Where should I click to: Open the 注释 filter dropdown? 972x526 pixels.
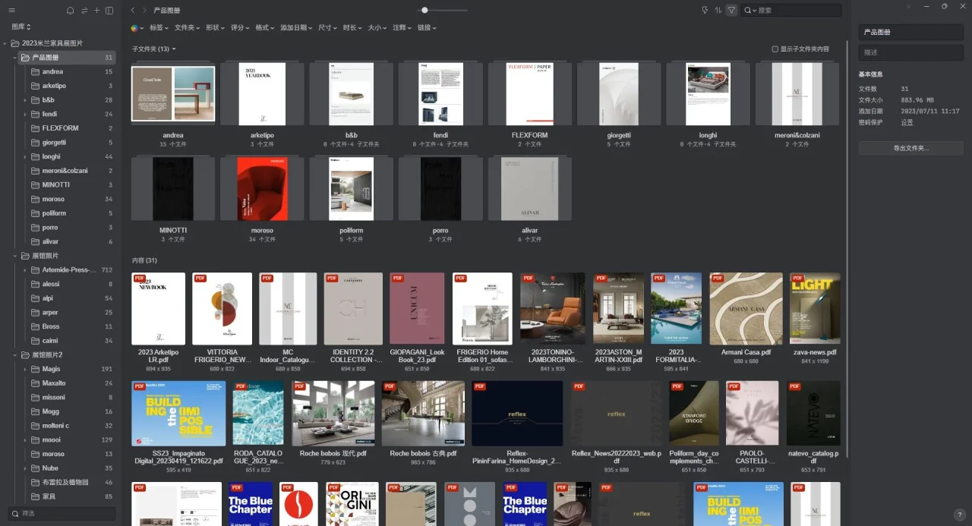[402, 28]
